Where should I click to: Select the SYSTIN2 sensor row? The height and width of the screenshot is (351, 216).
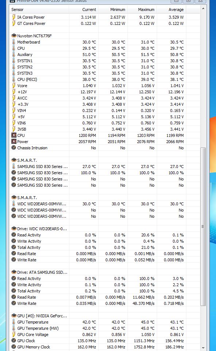(98, 67)
